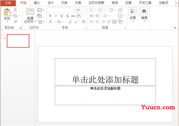Open Clipboard (剪贴板) dialog launcher
The width and height of the screenshot is (179, 126).
(x=21, y=28)
